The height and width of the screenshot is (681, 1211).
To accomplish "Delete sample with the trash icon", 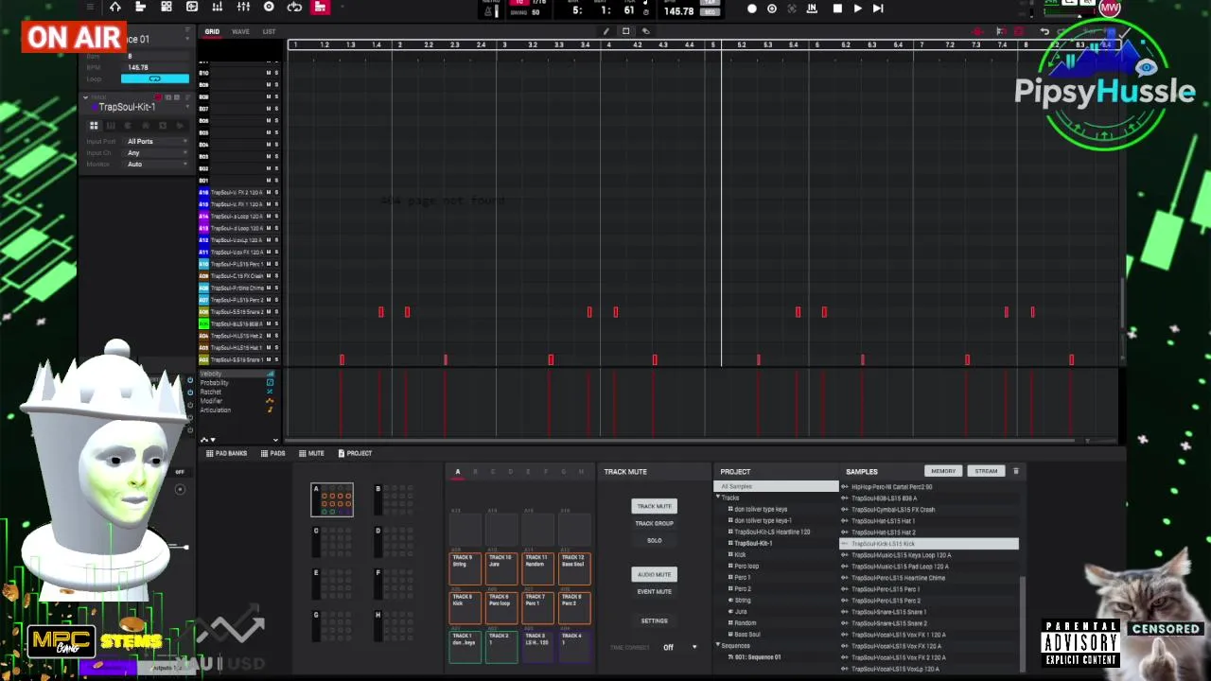I will coord(1016,471).
